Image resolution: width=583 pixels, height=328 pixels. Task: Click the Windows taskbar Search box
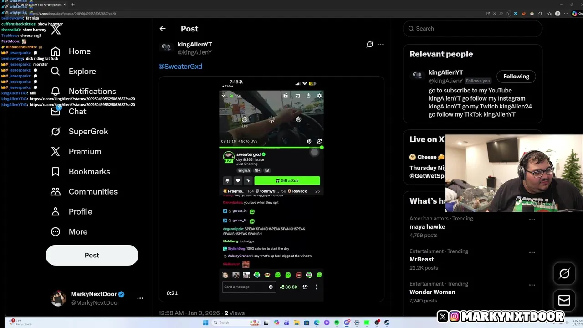click(x=236, y=323)
